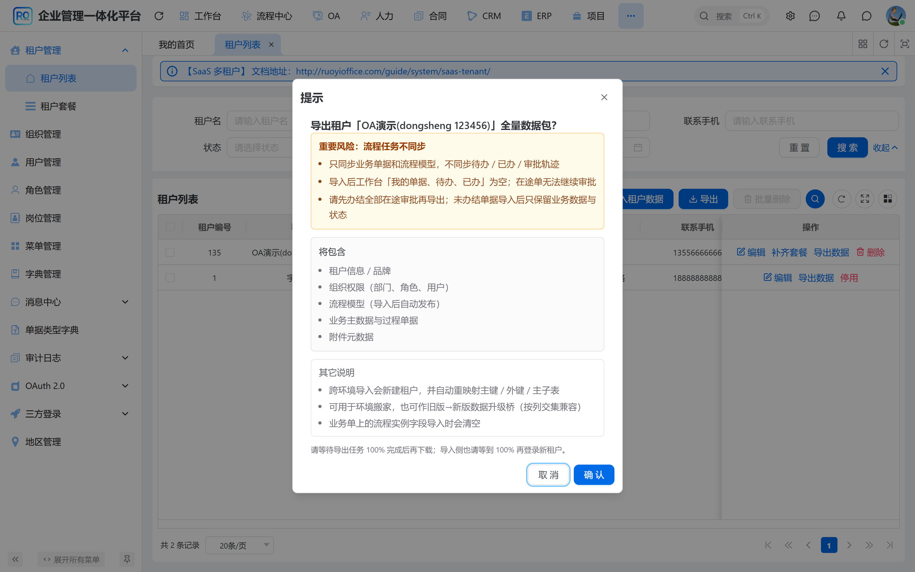Click the refresh icon beside platform title
915x572 pixels.
click(x=159, y=16)
